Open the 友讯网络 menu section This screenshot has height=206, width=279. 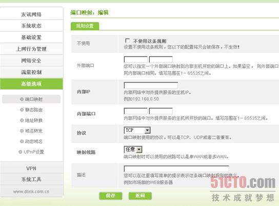(31, 14)
